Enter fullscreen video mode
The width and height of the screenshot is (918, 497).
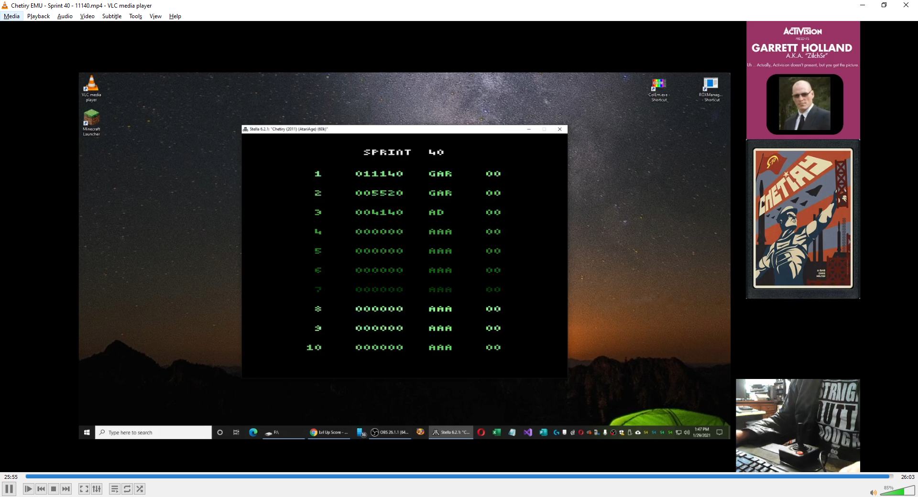pos(84,489)
